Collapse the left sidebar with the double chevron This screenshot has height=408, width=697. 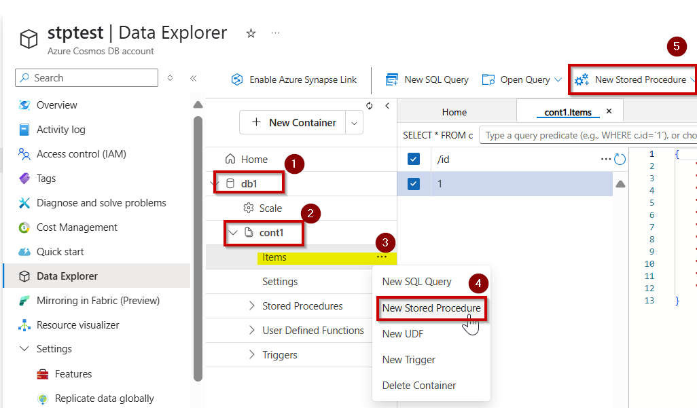pos(194,78)
